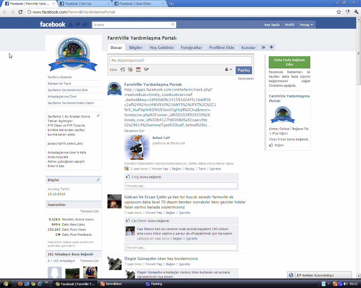Screen dimensions: 361x288
Task: Open the Belted Calf link title
Action: click(161, 138)
